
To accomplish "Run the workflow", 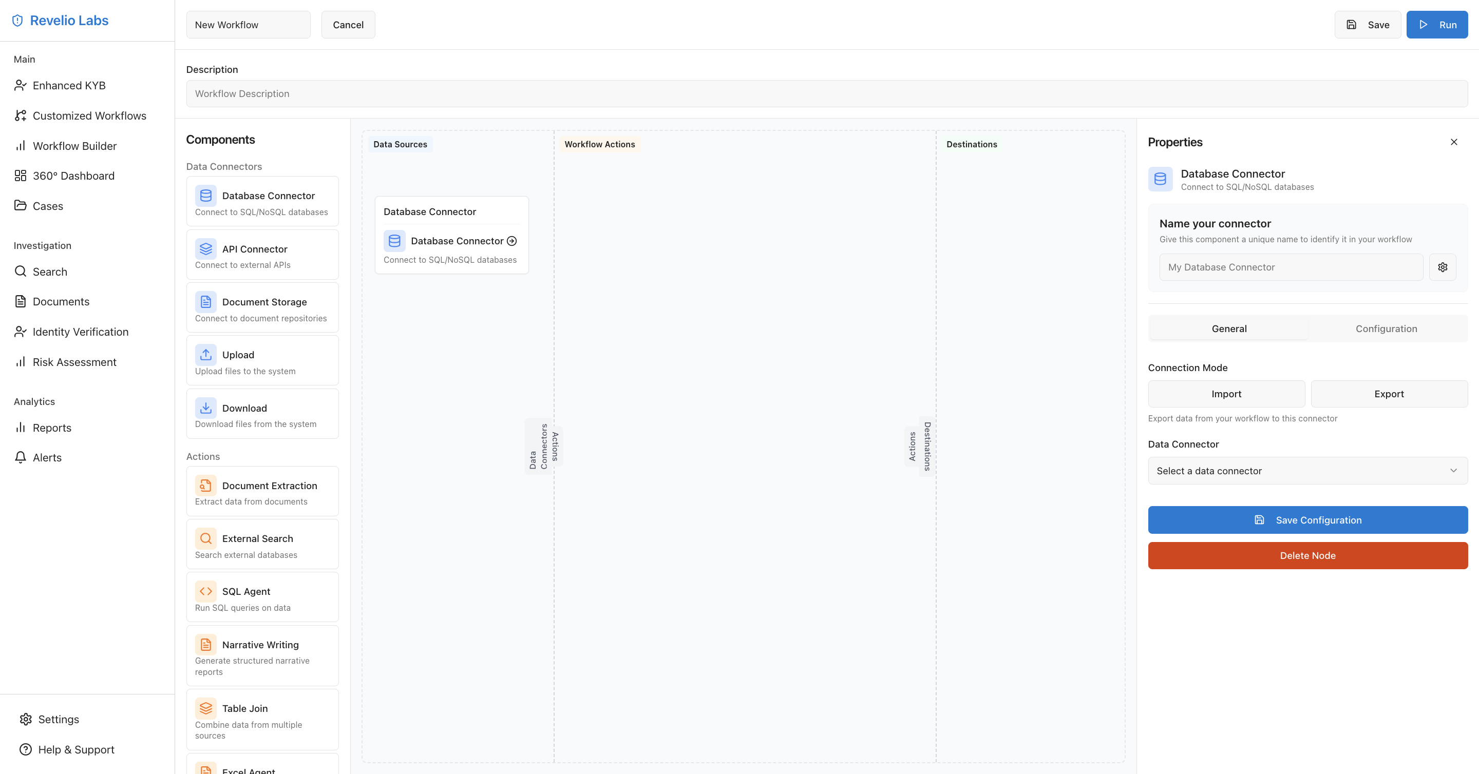I will [1436, 25].
